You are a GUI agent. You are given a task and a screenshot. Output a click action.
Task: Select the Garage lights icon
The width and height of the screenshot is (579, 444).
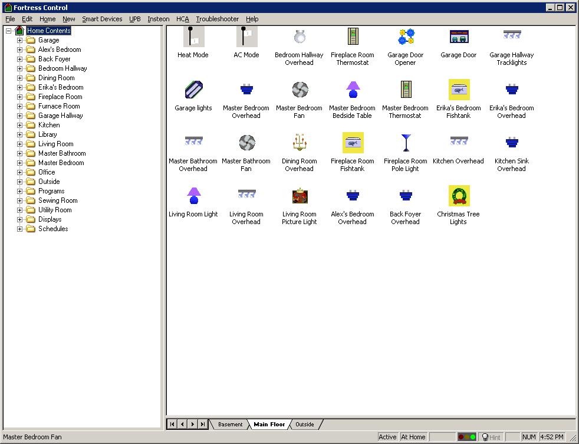(193, 90)
